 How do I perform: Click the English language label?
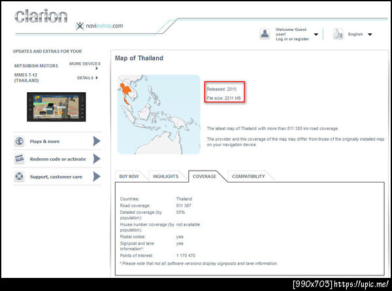pyautogui.click(x=355, y=34)
